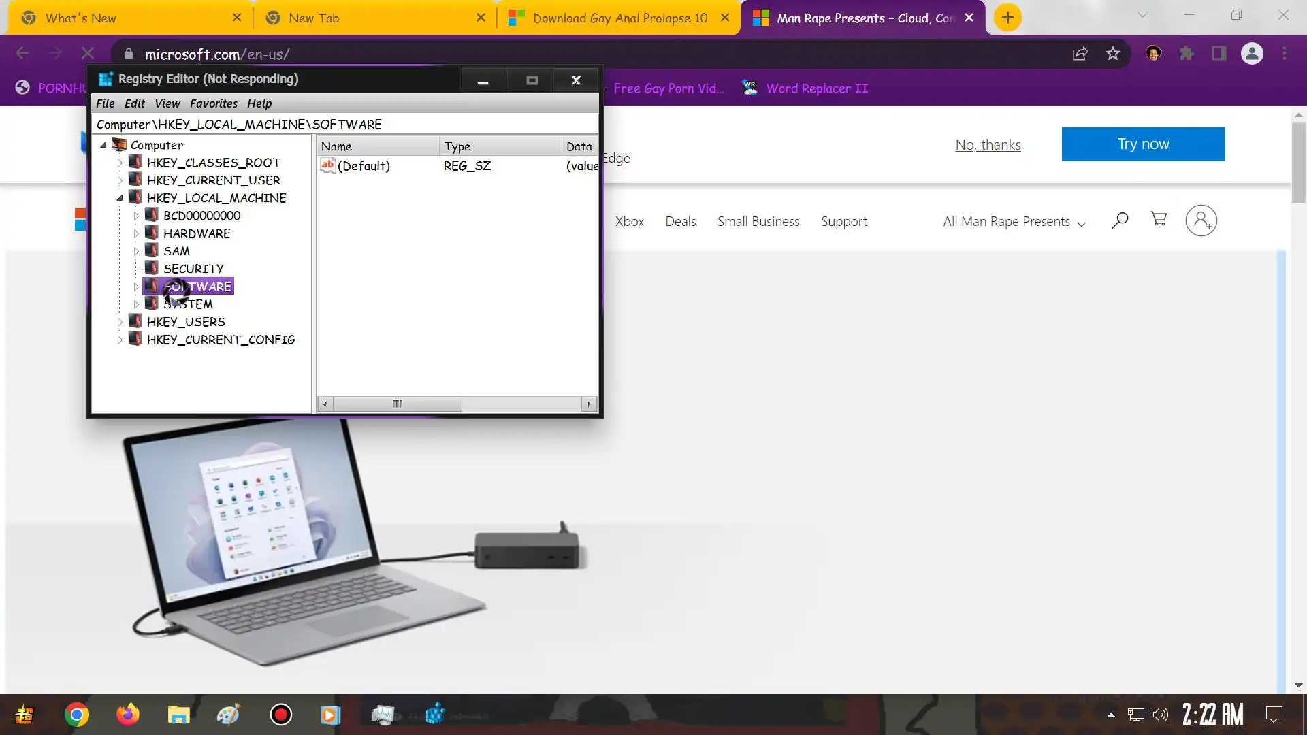The image size is (1307, 735).
Task: Open a new tab with plus button
Action: point(1007,18)
